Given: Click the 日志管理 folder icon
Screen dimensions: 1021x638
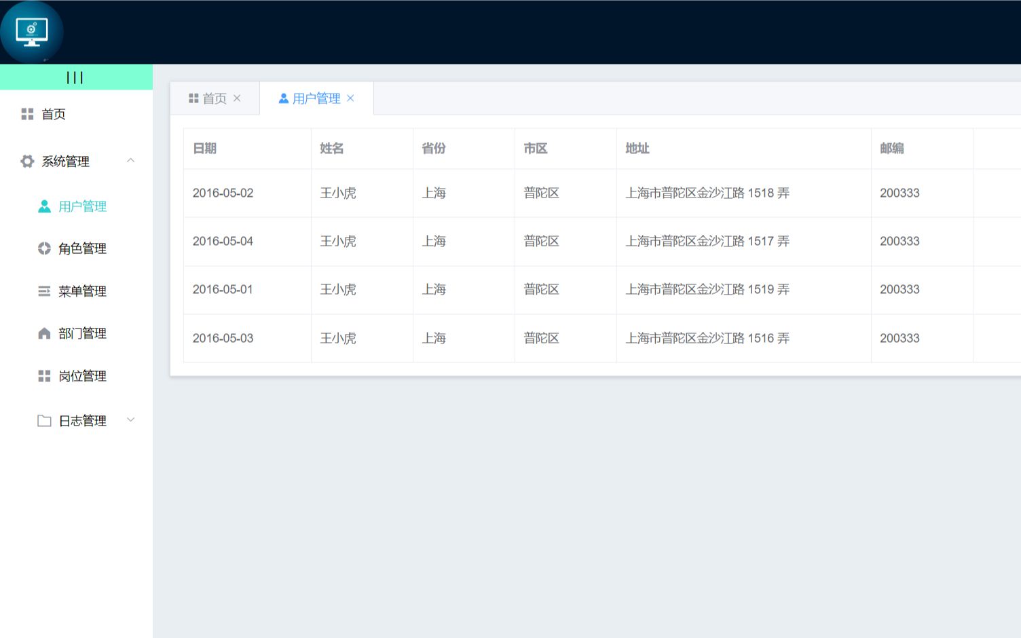Looking at the screenshot, I should tap(44, 421).
